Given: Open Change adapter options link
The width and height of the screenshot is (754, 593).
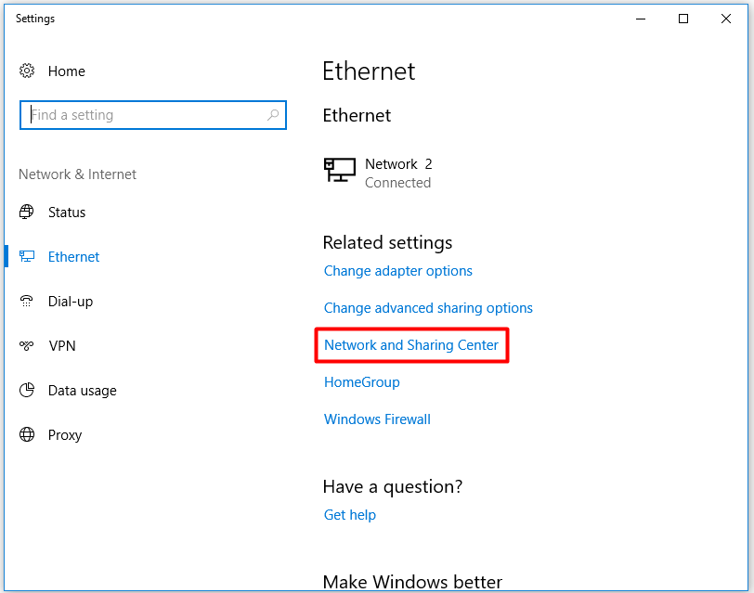Looking at the screenshot, I should pos(398,271).
